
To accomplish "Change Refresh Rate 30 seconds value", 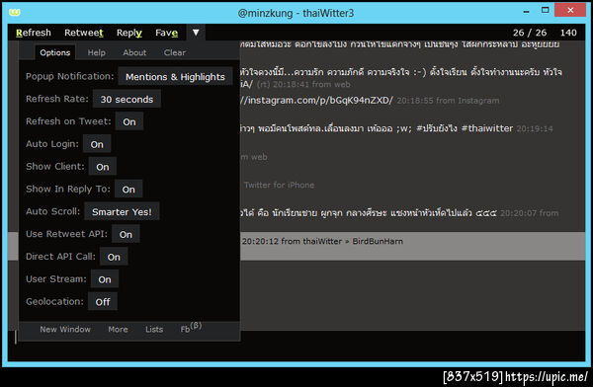I will pos(127,100).
